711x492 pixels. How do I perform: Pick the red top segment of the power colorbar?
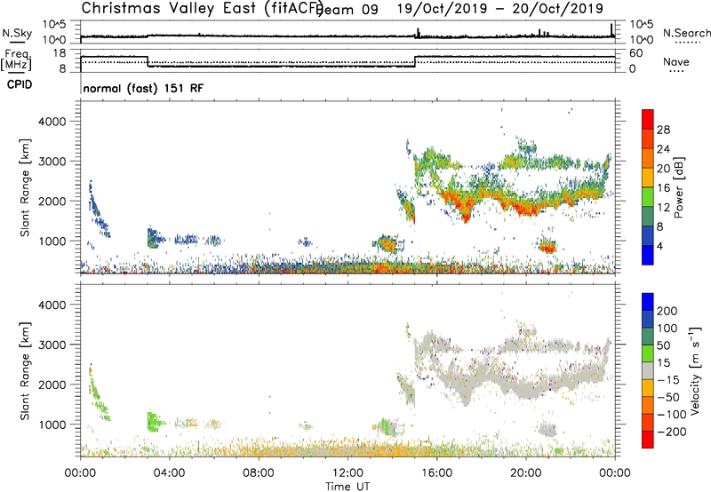(648, 119)
